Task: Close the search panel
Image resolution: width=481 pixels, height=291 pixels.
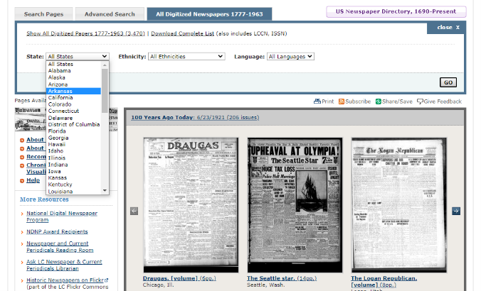Action: [448, 27]
